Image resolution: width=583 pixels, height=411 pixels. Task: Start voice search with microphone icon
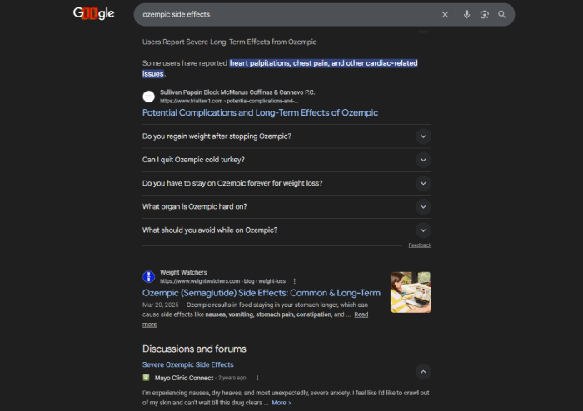click(x=466, y=14)
